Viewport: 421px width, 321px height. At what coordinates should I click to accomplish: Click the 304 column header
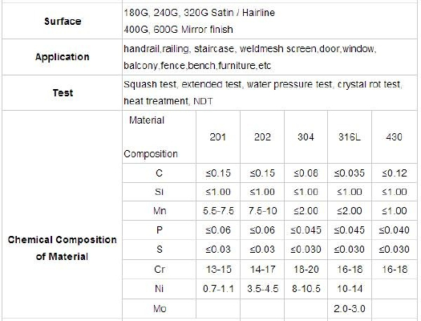click(306, 137)
